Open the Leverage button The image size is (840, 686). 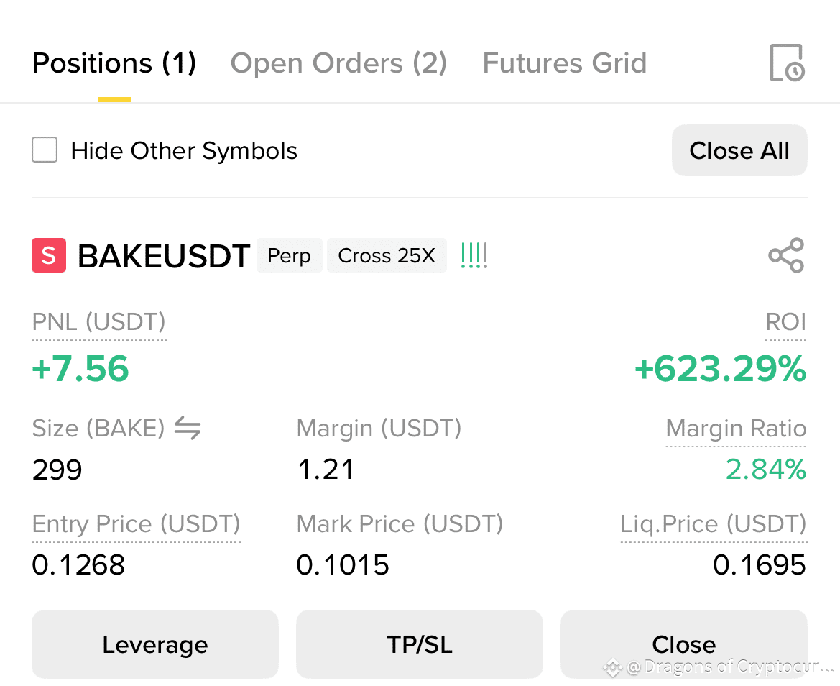coord(154,644)
